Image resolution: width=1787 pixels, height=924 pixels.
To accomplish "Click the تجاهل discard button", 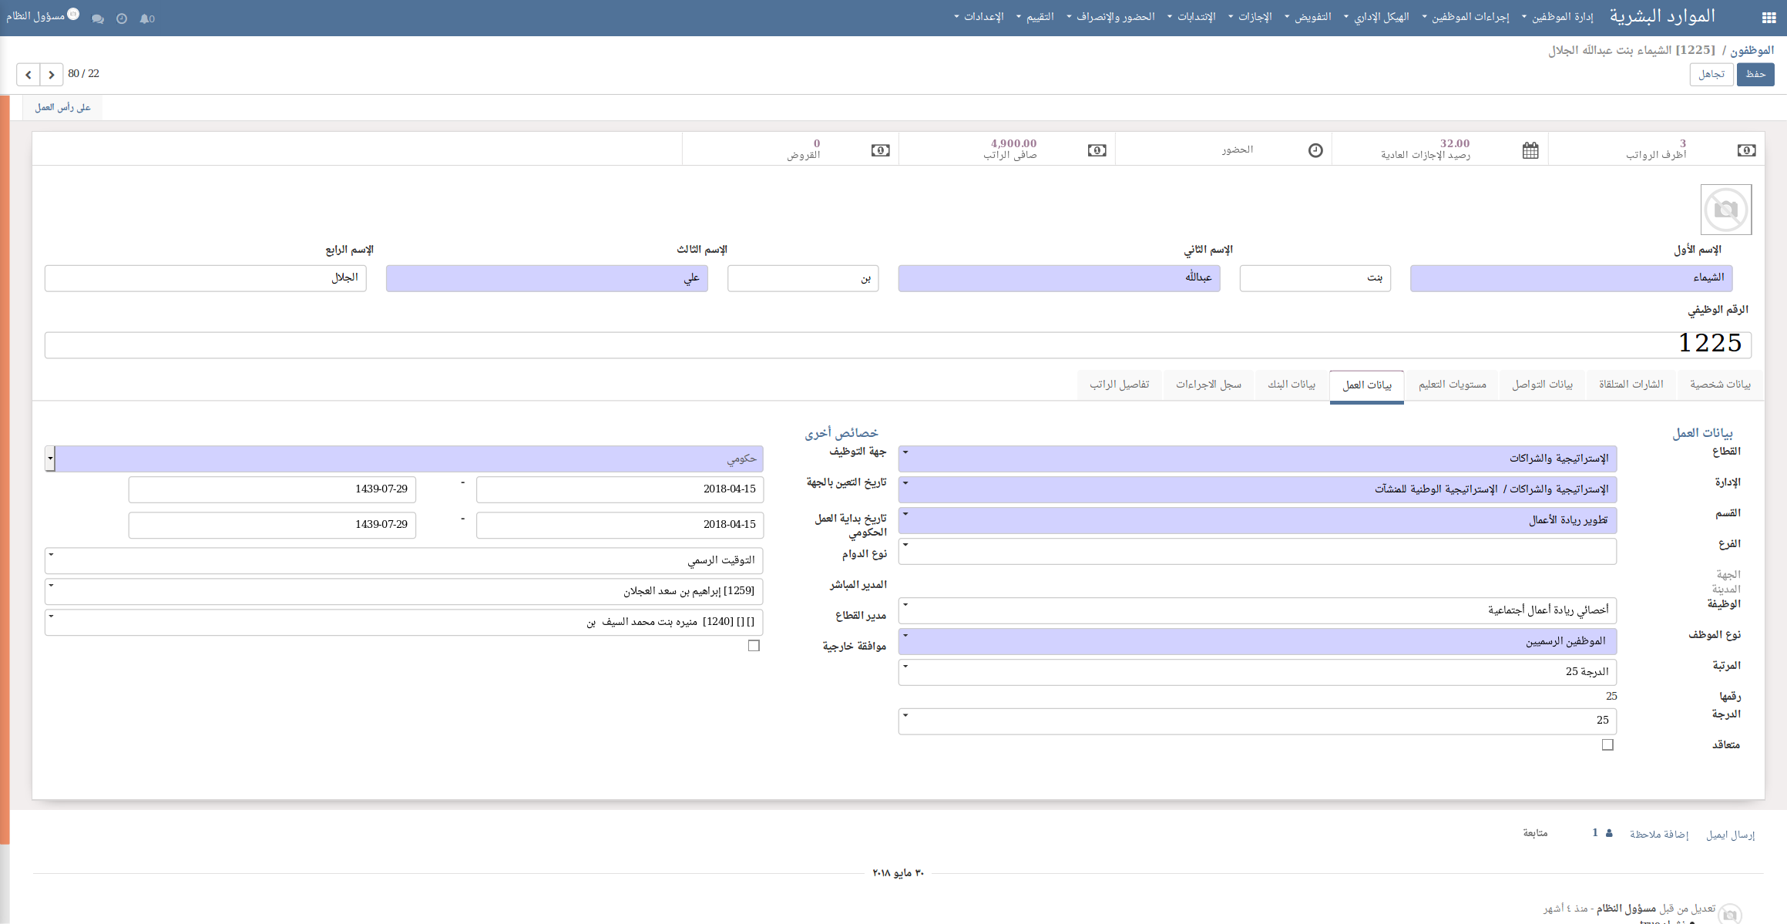I will coord(1711,74).
